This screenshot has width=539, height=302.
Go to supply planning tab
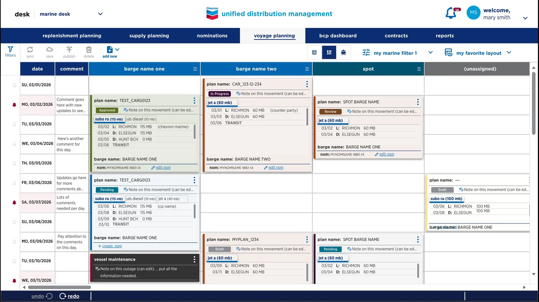pyautogui.click(x=149, y=36)
